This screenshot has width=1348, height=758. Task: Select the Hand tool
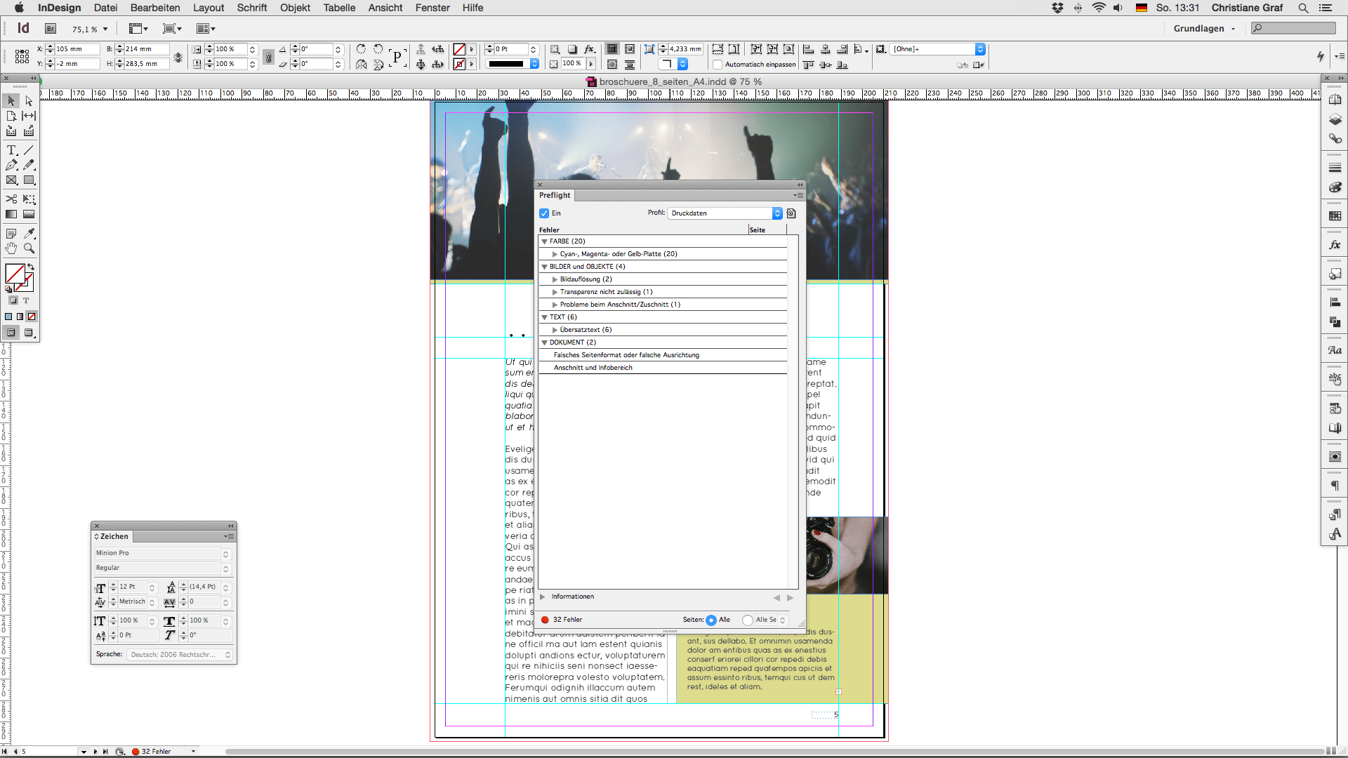tap(11, 248)
